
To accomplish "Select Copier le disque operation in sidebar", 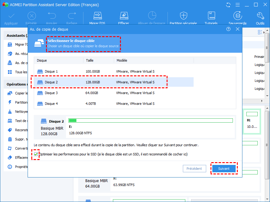I will point(17,93).
